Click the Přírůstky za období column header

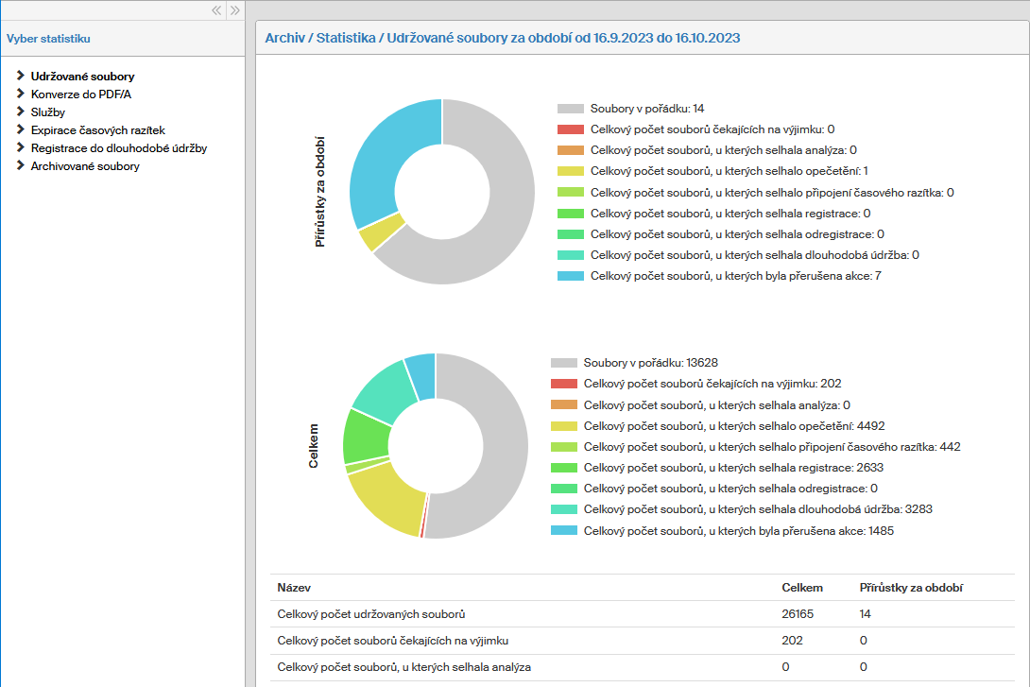coord(911,588)
